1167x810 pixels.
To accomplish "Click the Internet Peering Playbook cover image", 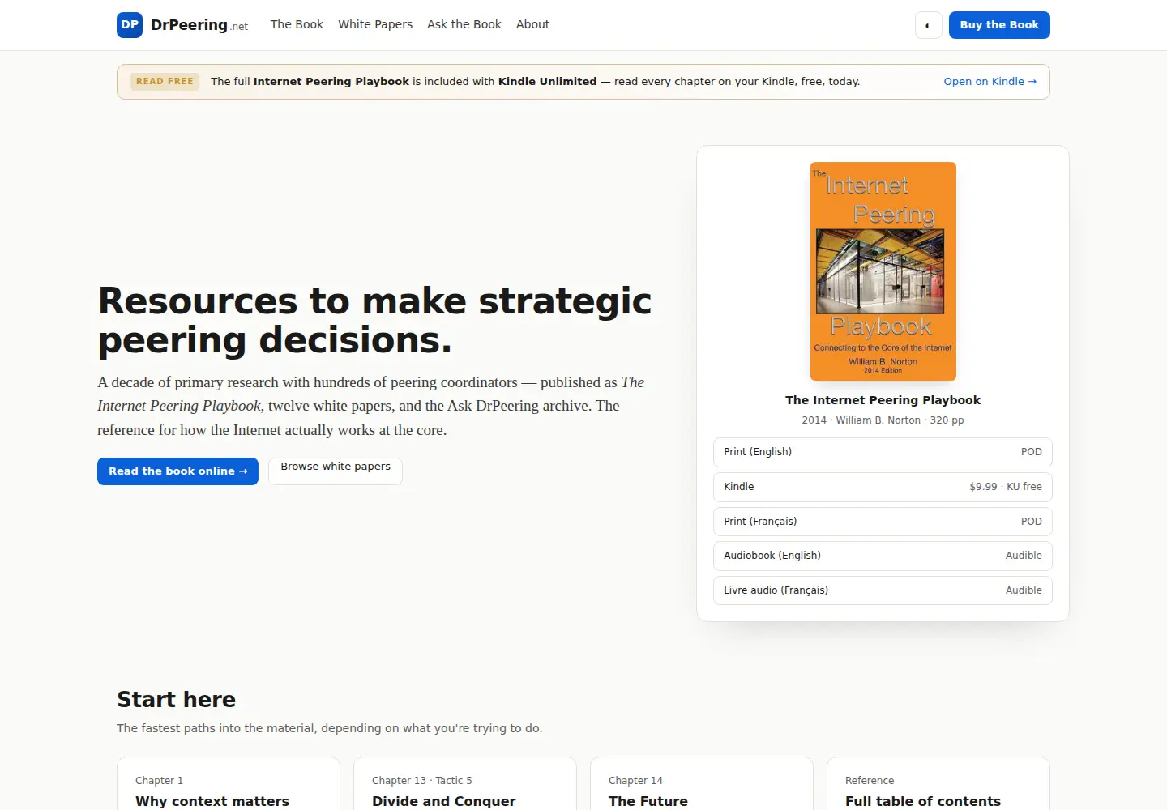I will (x=883, y=271).
